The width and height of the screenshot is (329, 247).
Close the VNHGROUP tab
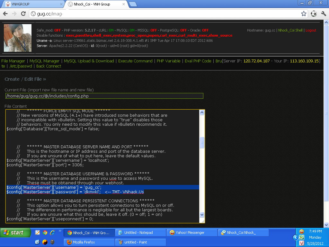click(x=61, y=4)
